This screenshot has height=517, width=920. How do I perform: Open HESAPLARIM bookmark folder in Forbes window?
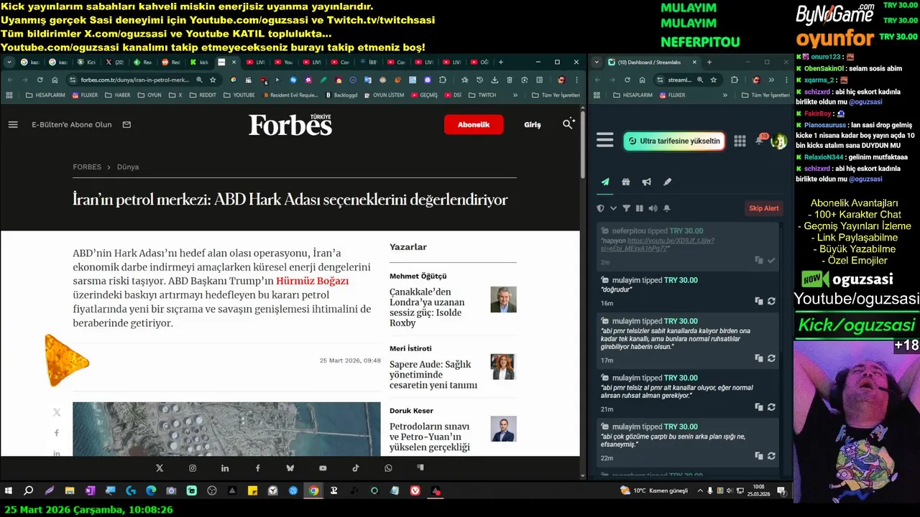coord(46,95)
